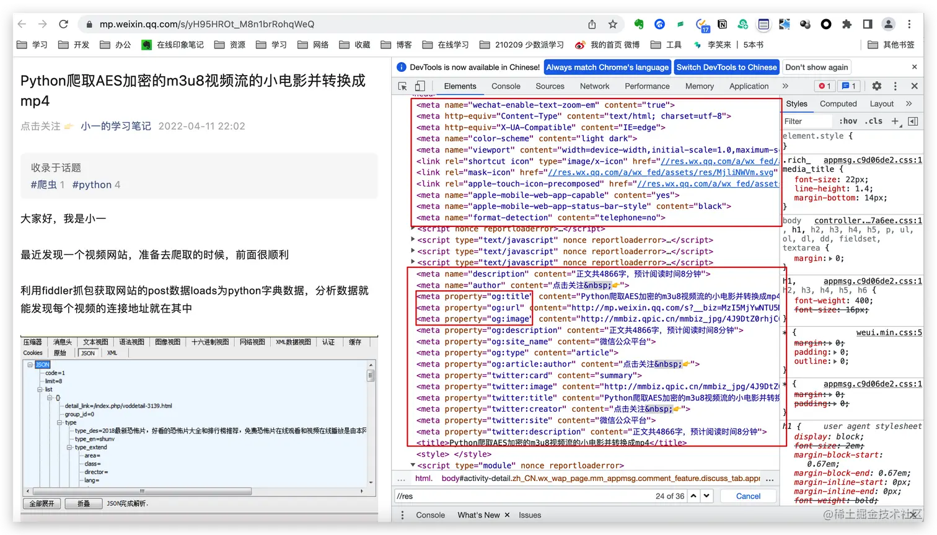The height and width of the screenshot is (535, 937).
Task: Focus the Styles Filter input field
Action: tap(807, 122)
